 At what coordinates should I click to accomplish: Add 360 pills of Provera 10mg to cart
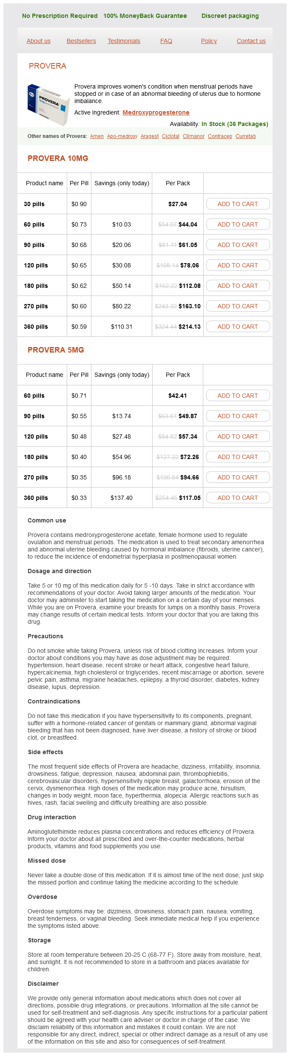(x=238, y=327)
